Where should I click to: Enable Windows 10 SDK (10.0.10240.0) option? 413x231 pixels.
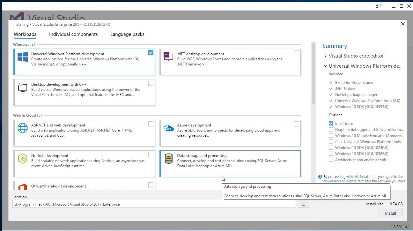331,148
